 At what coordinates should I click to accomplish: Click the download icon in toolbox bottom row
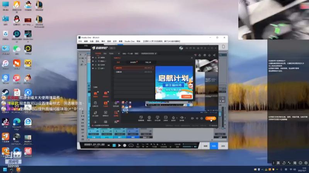coord(95,122)
